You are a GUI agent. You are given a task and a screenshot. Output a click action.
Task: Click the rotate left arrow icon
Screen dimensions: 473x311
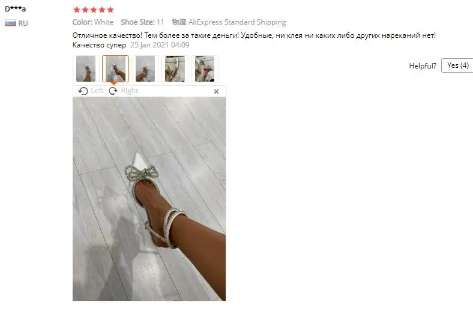83,91
